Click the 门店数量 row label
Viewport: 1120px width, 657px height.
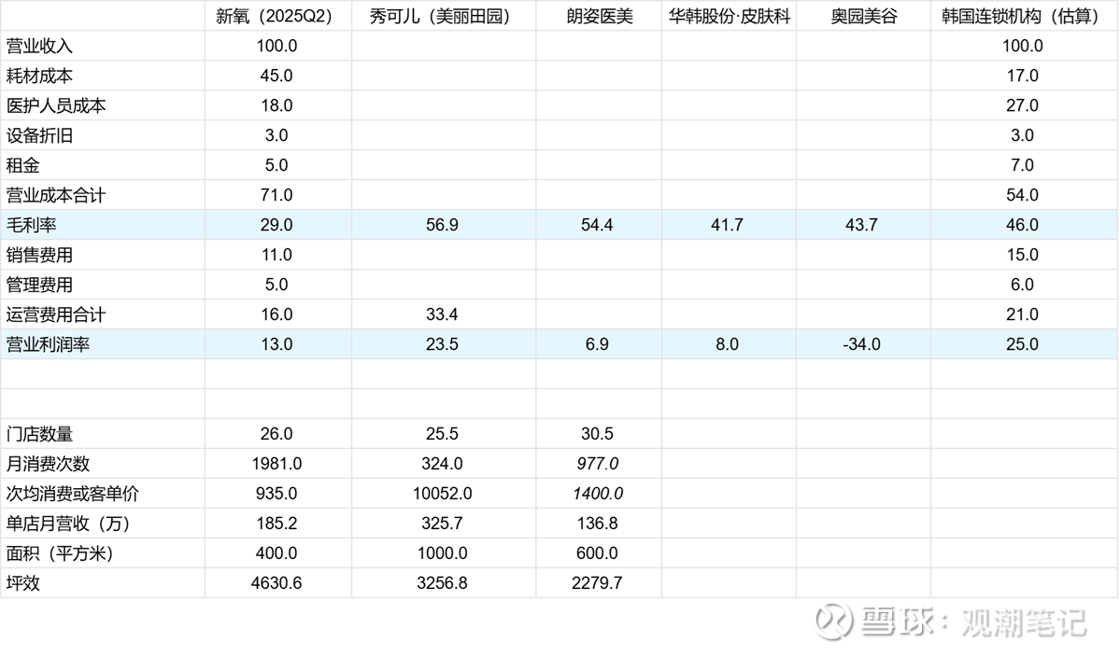pos(39,435)
